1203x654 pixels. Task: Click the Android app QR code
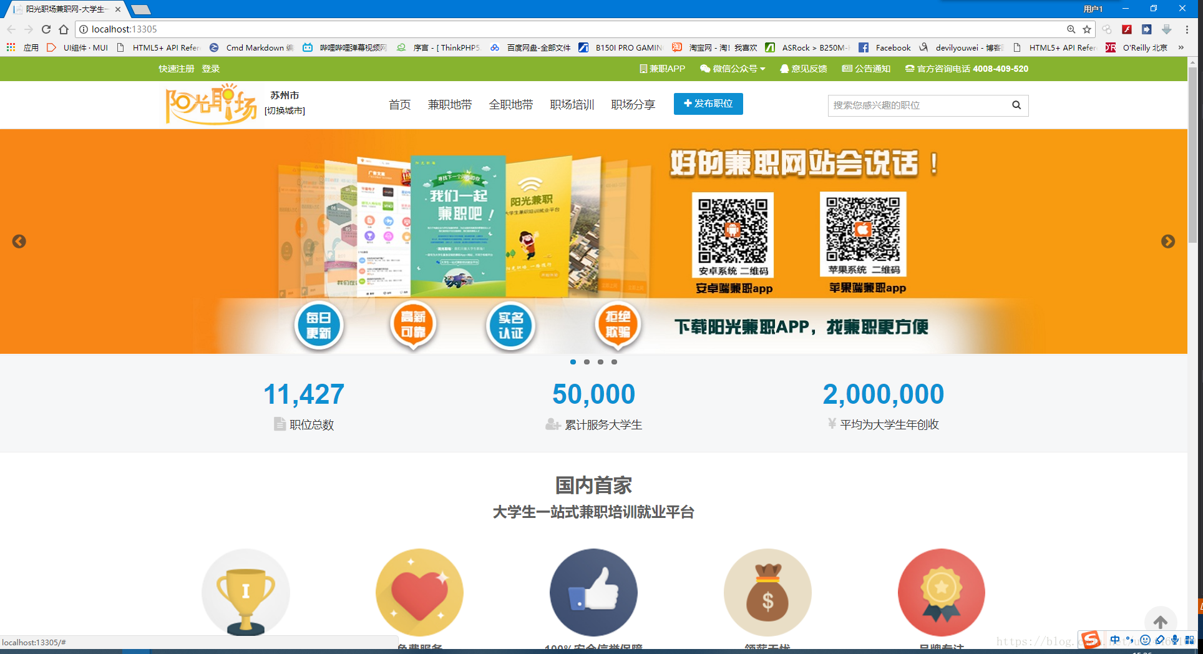pos(733,235)
